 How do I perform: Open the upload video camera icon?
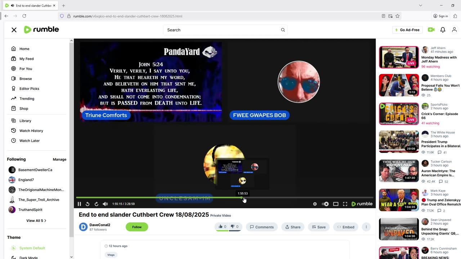coord(431,30)
